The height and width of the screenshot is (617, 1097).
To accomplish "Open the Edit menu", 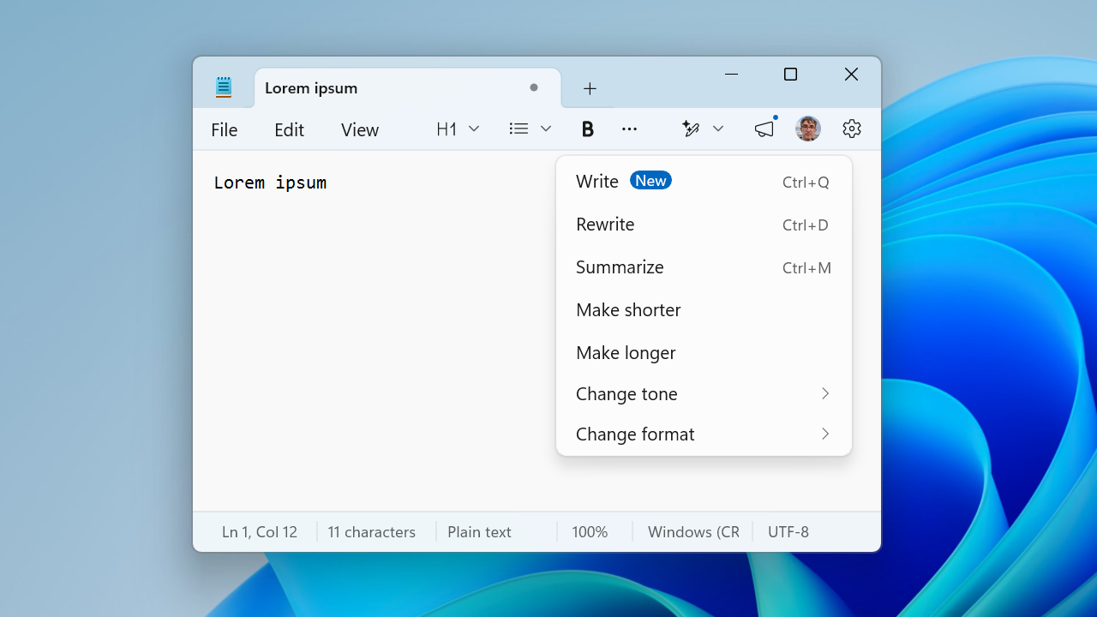I will click(x=289, y=129).
